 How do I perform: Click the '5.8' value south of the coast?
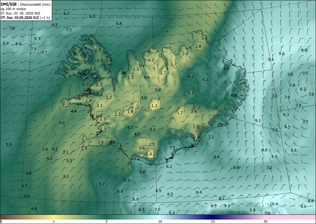[x=142, y=172]
